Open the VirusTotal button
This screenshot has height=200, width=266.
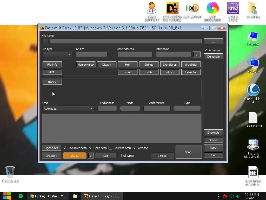tap(191, 65)
